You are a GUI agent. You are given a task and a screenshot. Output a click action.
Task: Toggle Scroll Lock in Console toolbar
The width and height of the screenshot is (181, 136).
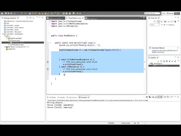tap(156, 97)
